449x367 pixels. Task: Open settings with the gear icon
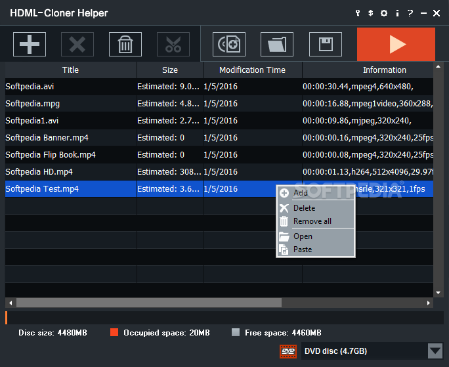point(384,13)
